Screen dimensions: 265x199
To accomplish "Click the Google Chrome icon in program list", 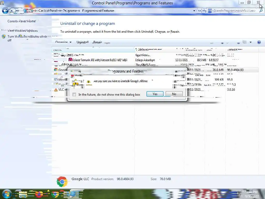I will 56,69.
